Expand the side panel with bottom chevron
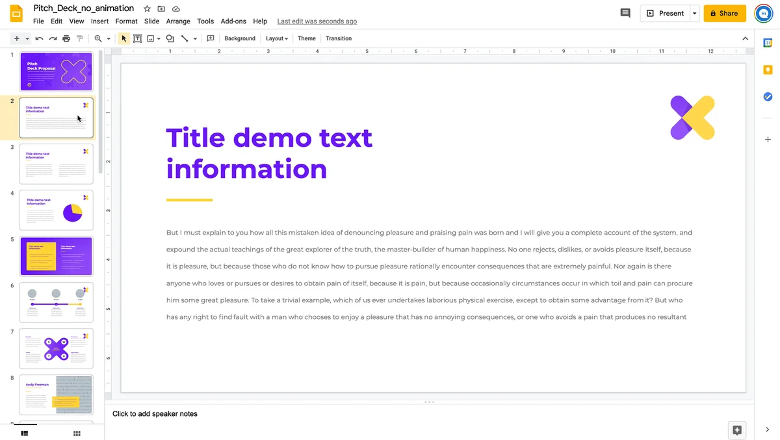This screenshot has height=440, width=780. click(x=768, y=430)
